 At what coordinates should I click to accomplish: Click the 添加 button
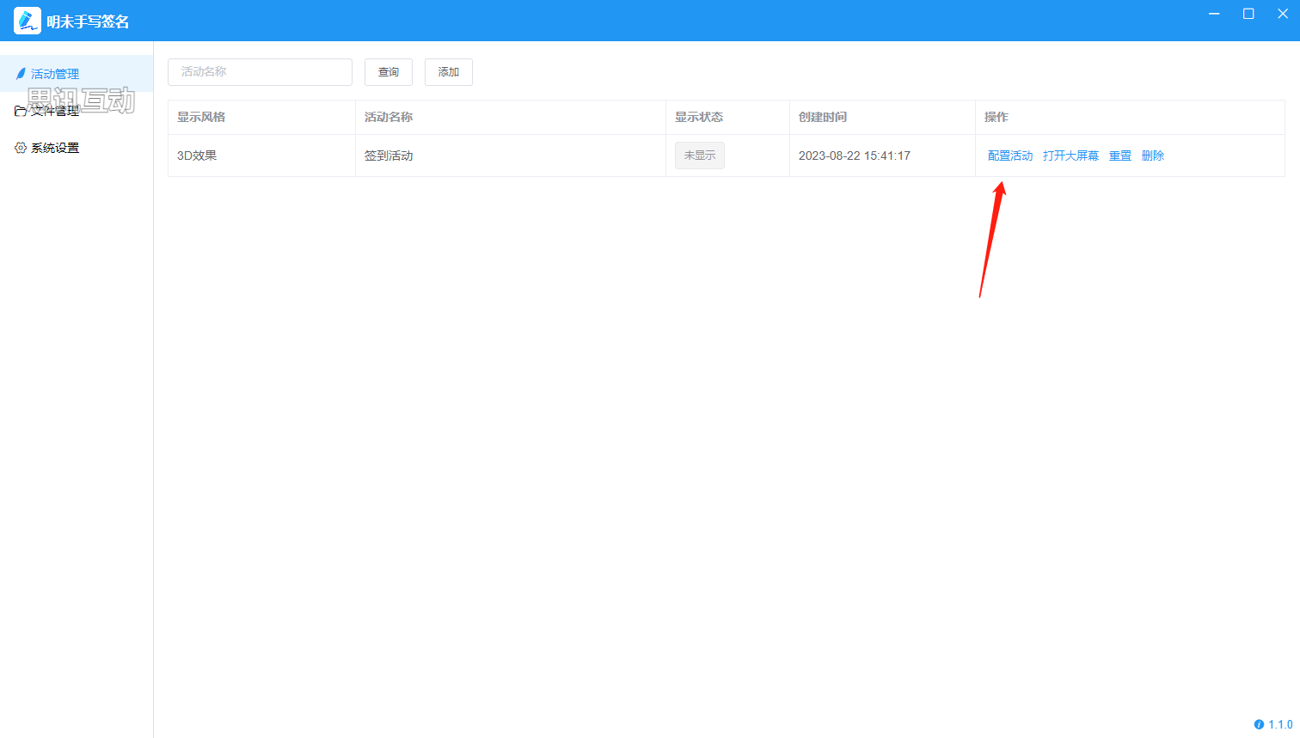tap(449, 72)
